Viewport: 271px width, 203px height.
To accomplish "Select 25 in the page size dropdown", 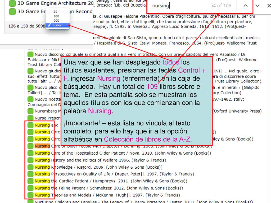I will [55, 12].
